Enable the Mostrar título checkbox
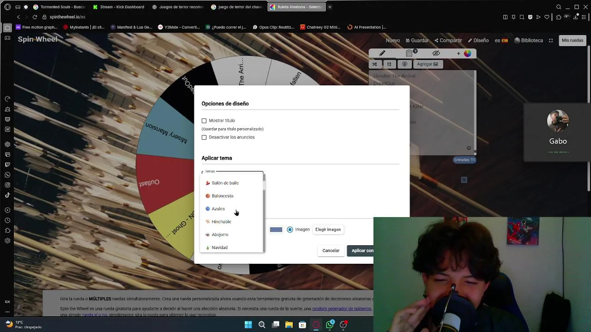Screen dimensions: 591x332 204,121
